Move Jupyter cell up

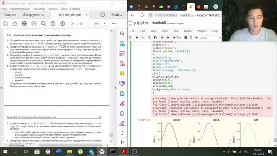click(x=162, y=38)
